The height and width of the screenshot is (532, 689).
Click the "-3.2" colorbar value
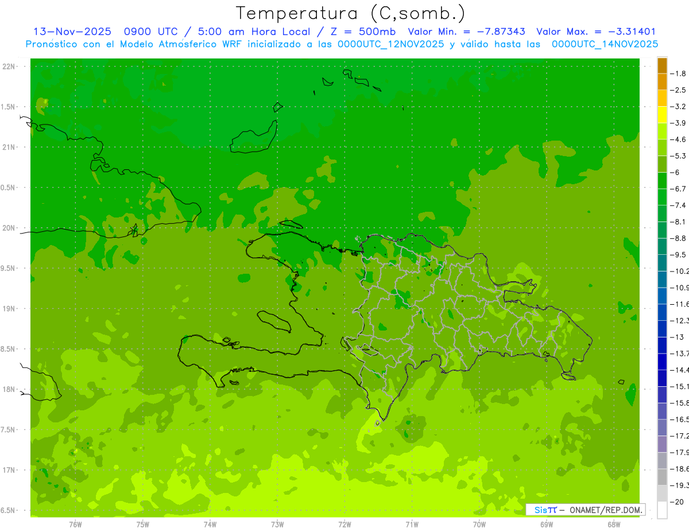[679, 107]
